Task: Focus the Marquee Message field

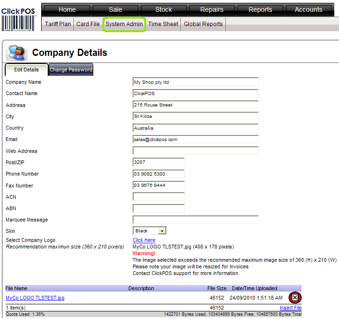Action: click(x=196, y=220)
